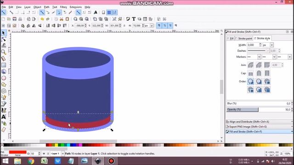Click the Redo arrow icon
The width and height of the screenshot is (294, 165).
[x=48, y=19]
